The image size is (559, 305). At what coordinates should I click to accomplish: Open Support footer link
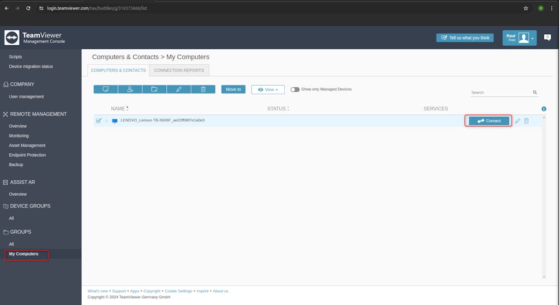119,291
